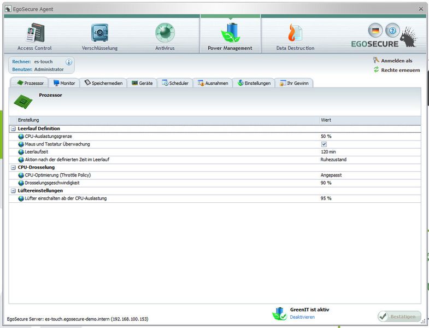Open the Data Destruction flame icon
This screenshot has width=429, height=328.
click(295, 33)
